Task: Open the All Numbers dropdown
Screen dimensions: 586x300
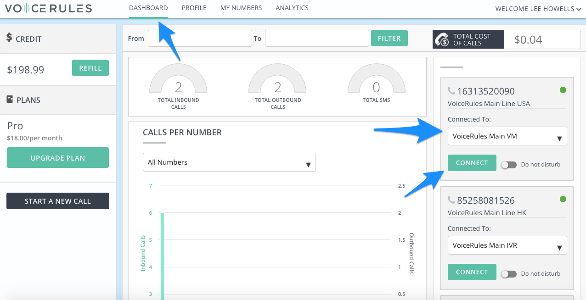Action: (229, 162)
